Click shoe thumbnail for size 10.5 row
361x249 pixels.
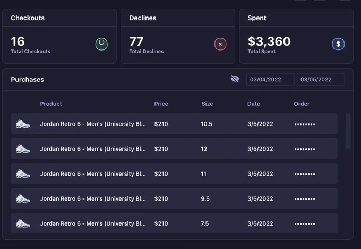point(23,124)
